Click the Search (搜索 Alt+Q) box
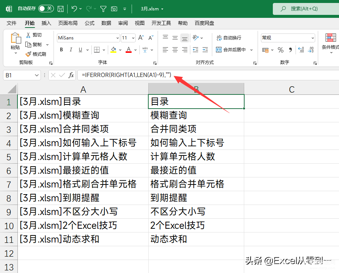 pos(306,9)
